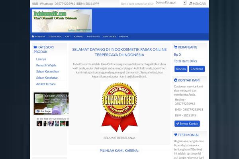The height and width of the screenshot is (159, 239).
Task: Open the Sabun Kesehatan category
Action: (x=47, y=78)
